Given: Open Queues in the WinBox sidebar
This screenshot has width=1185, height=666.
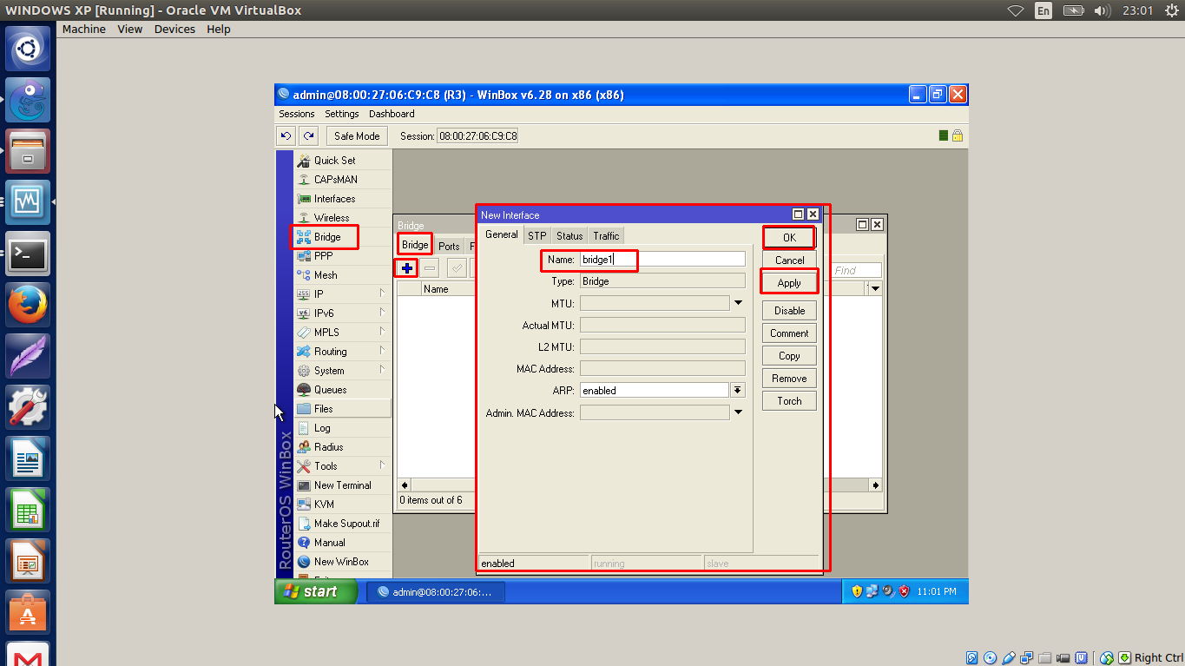Looking at the screenshot, I should click(330, 390).
